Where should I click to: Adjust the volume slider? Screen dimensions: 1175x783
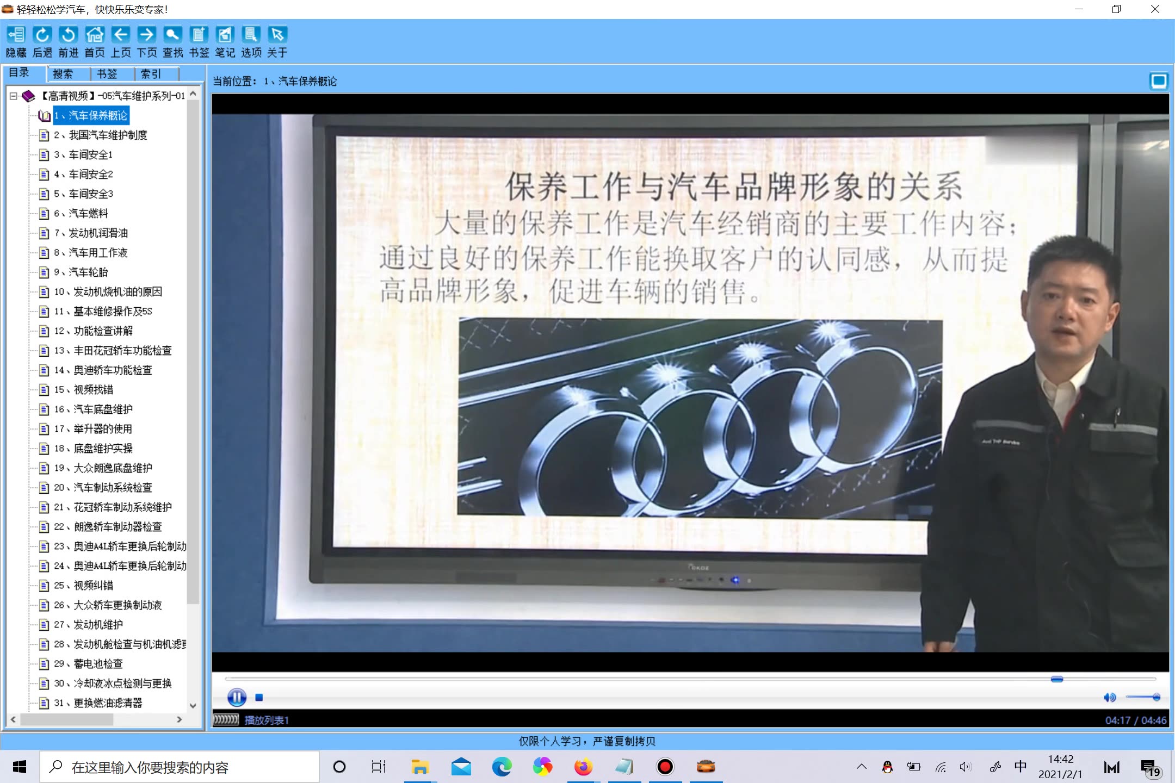pyautogui.click(x=1143, y=697)
